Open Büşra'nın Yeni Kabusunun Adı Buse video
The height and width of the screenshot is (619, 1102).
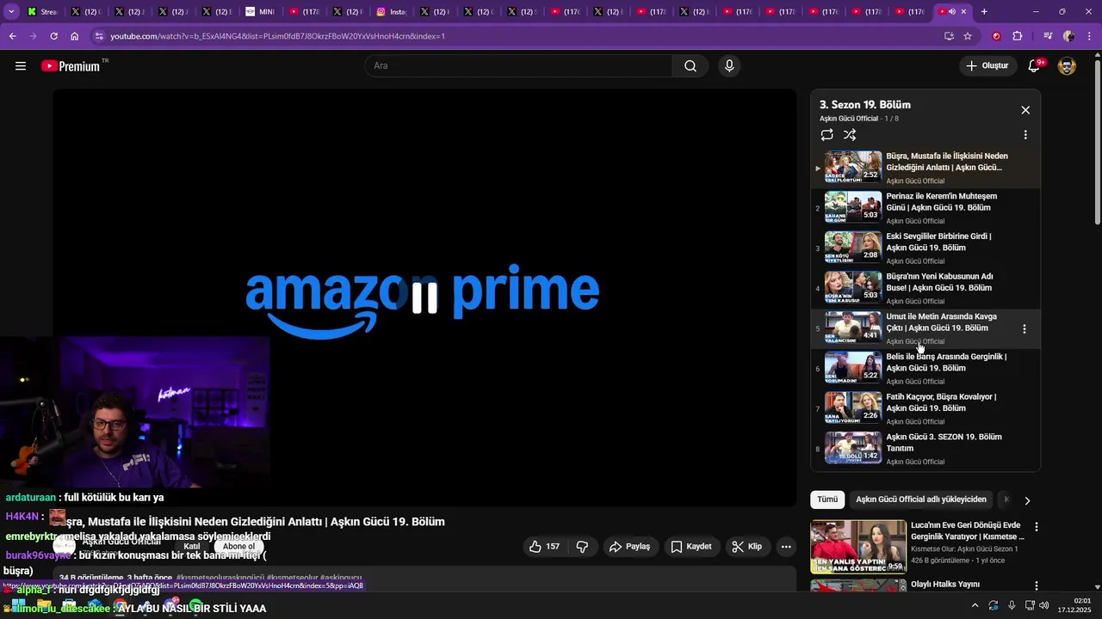(926, 288)
